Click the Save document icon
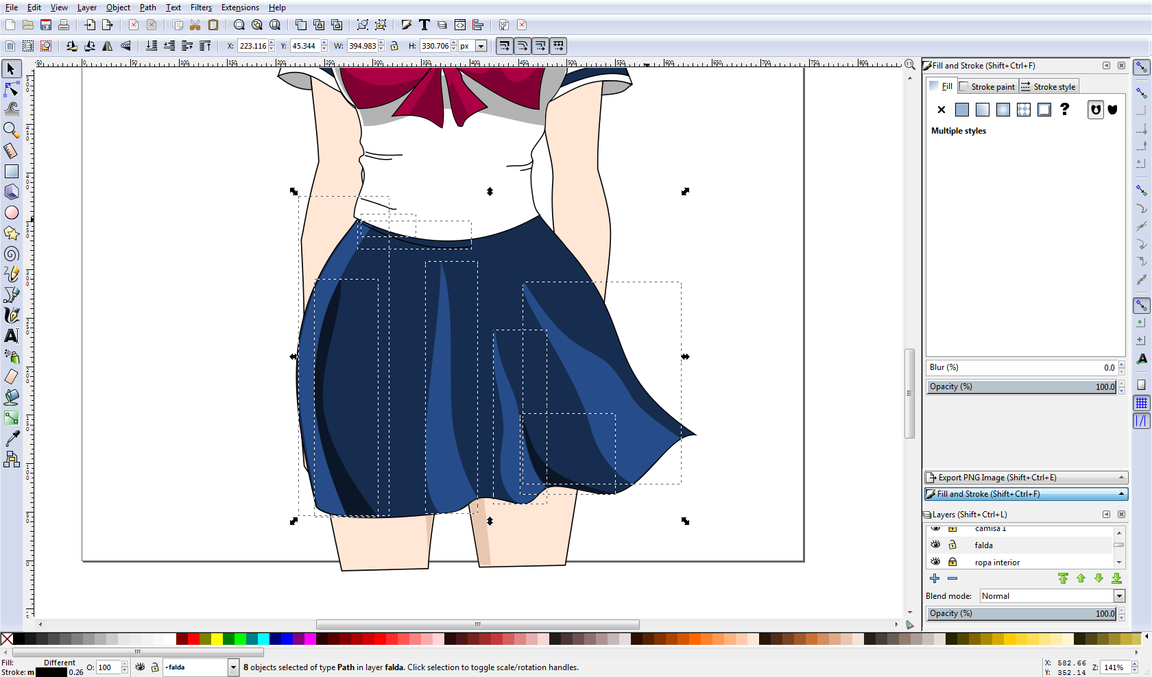This screenshot has height=677, width=1152. click(46, 25)
